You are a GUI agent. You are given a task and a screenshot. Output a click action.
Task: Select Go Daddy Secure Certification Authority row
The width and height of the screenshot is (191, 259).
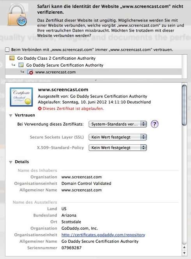[x=94, y=65]
